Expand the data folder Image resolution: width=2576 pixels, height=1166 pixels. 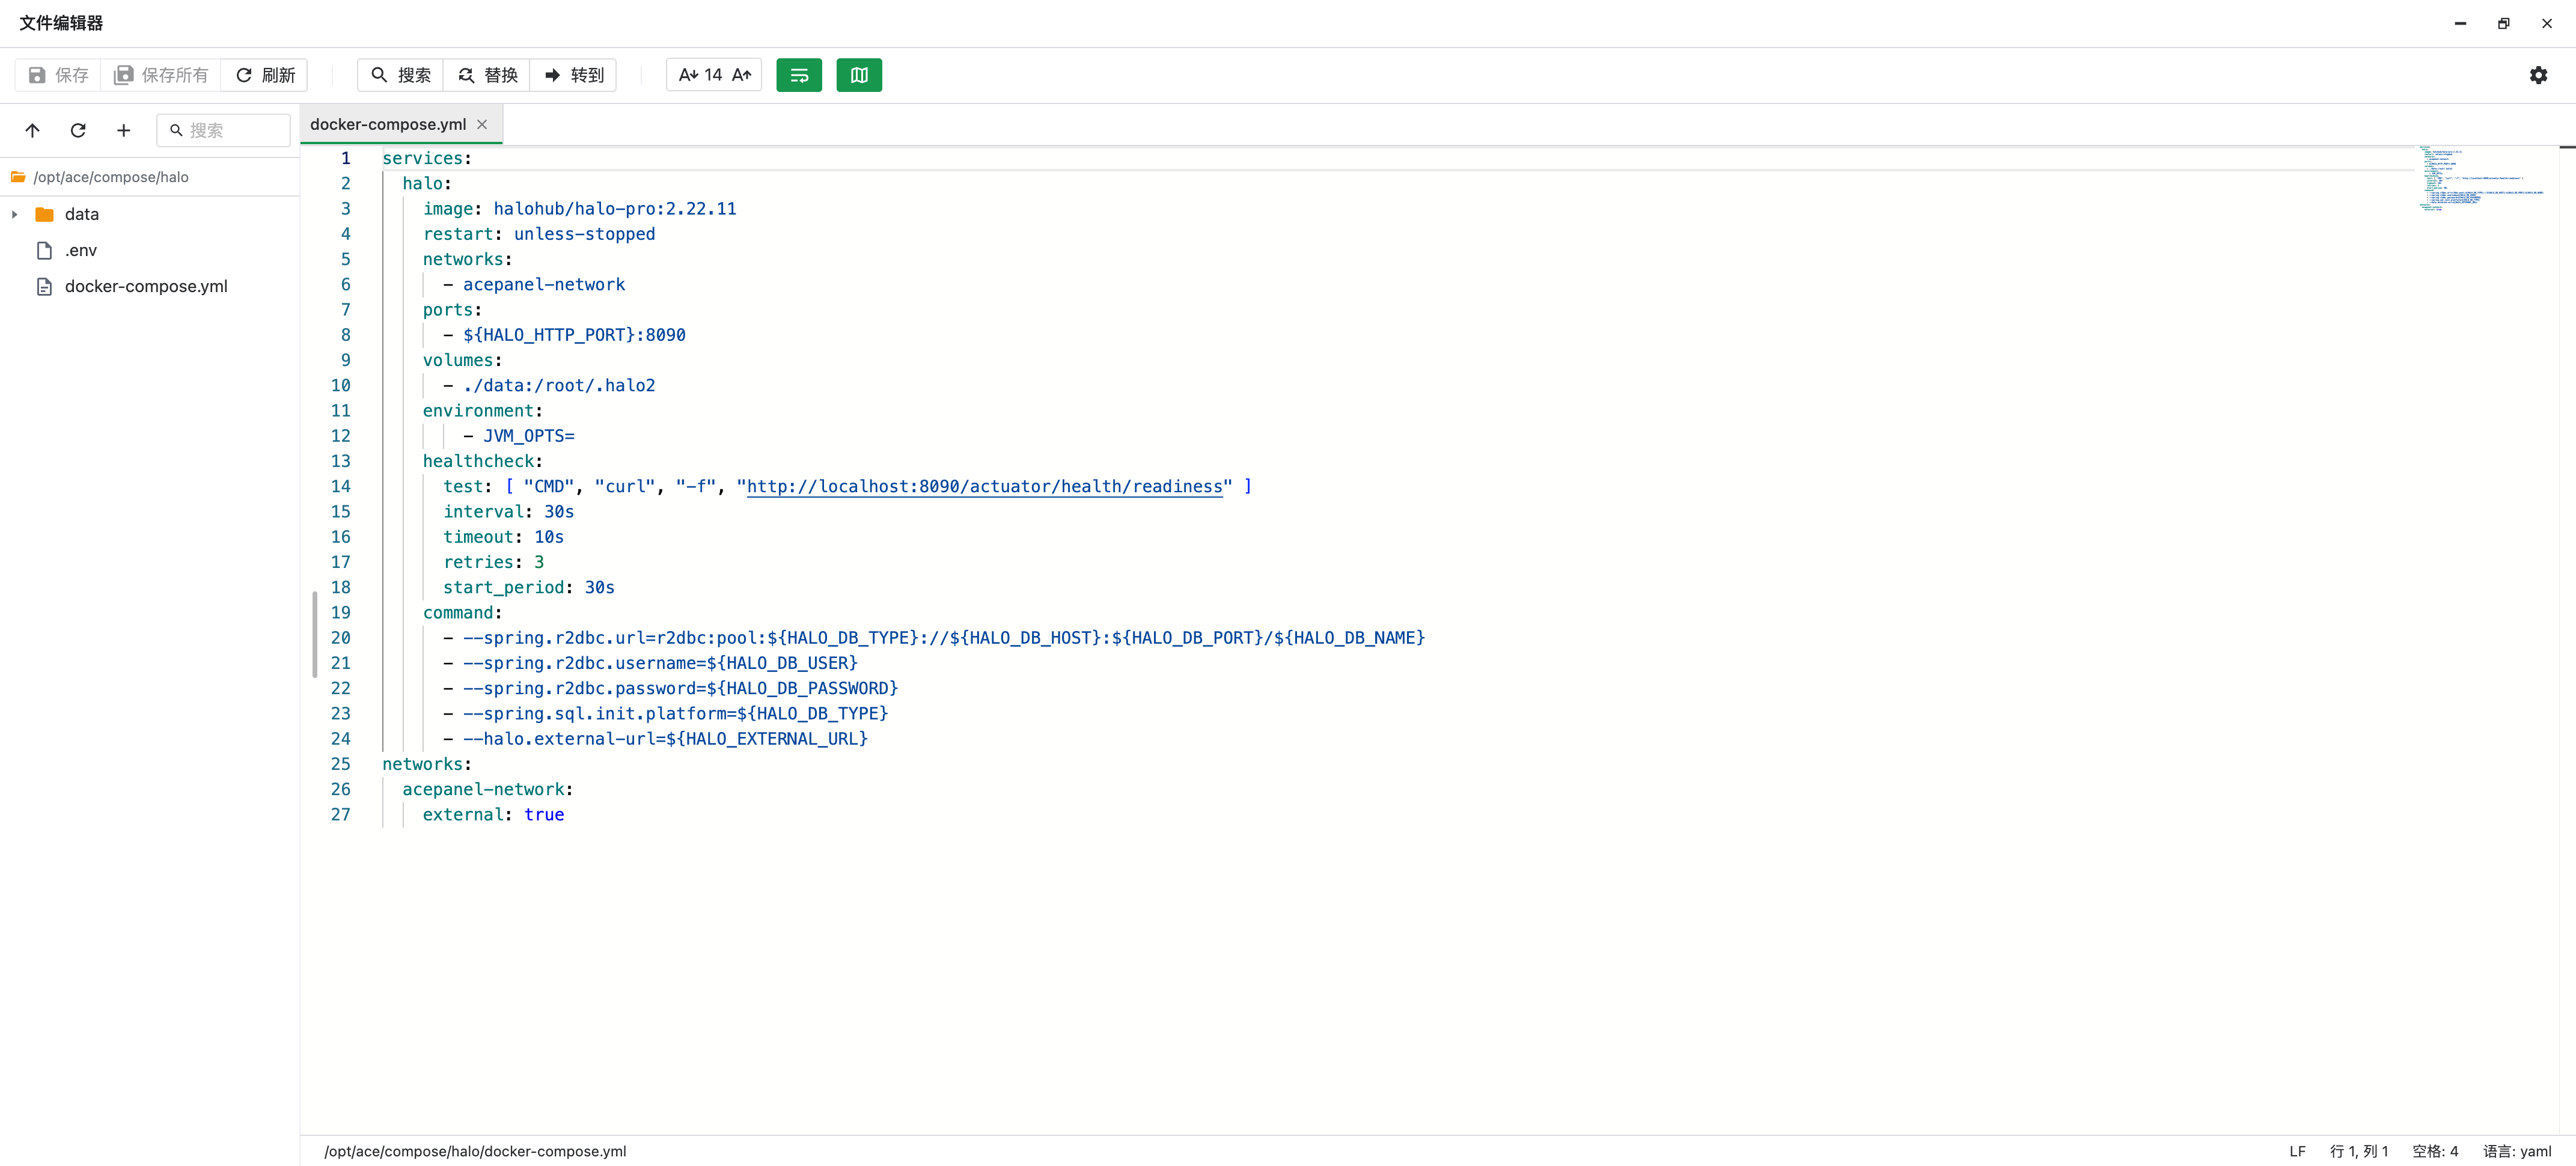(15, 214)
